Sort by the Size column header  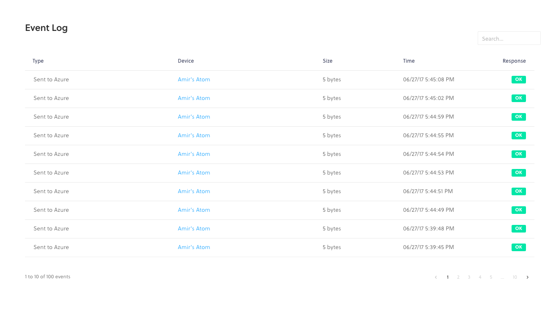coord(327,61)
